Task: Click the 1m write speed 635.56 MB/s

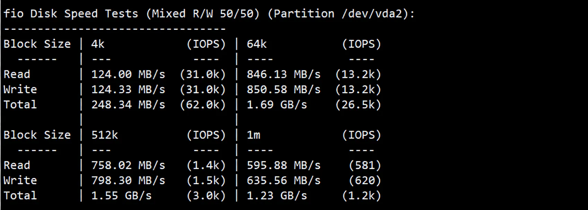Action: pyautogui.click(x=284, y=180)
